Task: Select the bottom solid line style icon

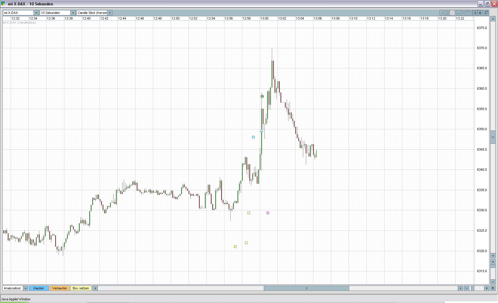Action: 459,13
